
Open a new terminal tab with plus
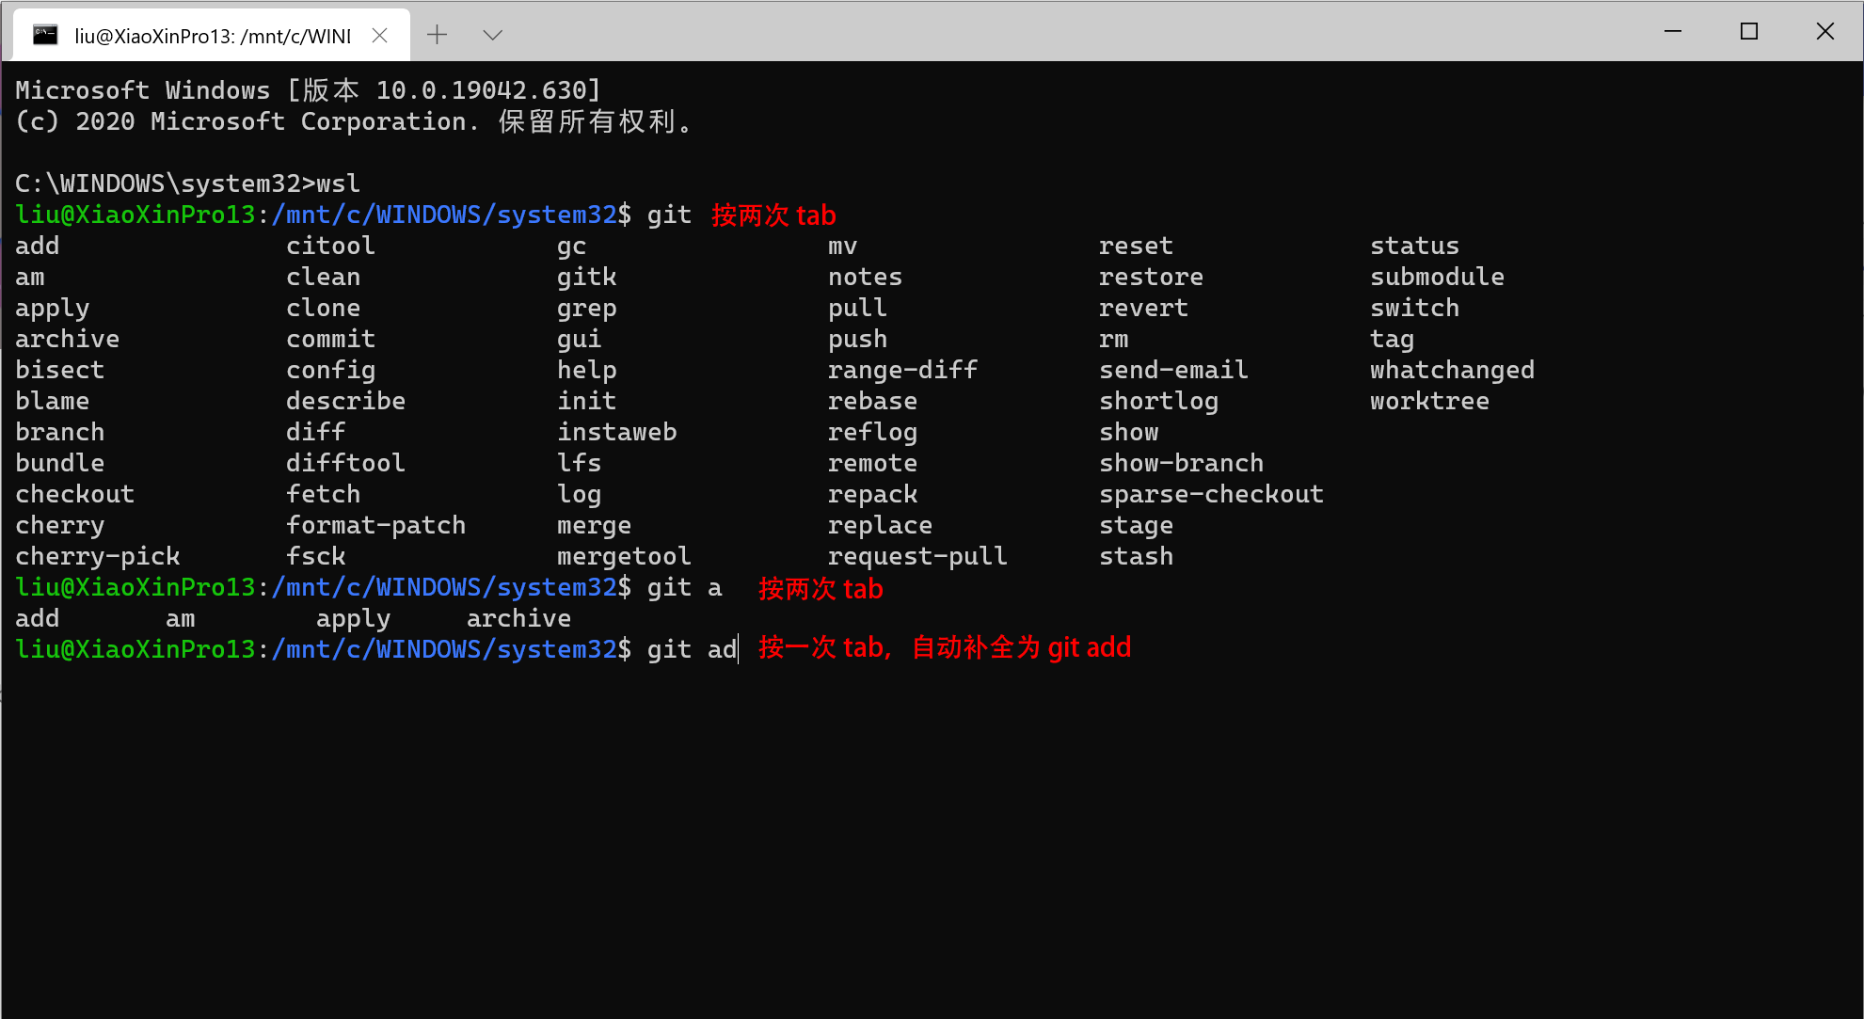tap(437, 35)
